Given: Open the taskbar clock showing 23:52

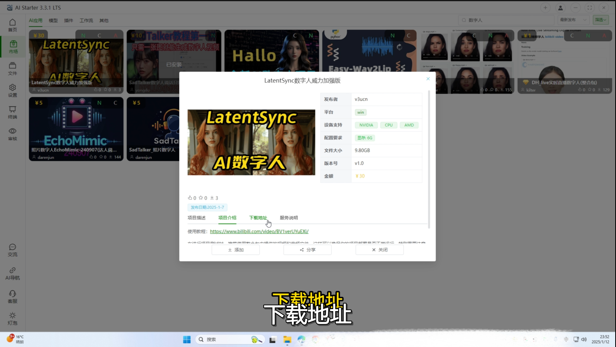Looking at the screenshot, I should pos(600,339).
